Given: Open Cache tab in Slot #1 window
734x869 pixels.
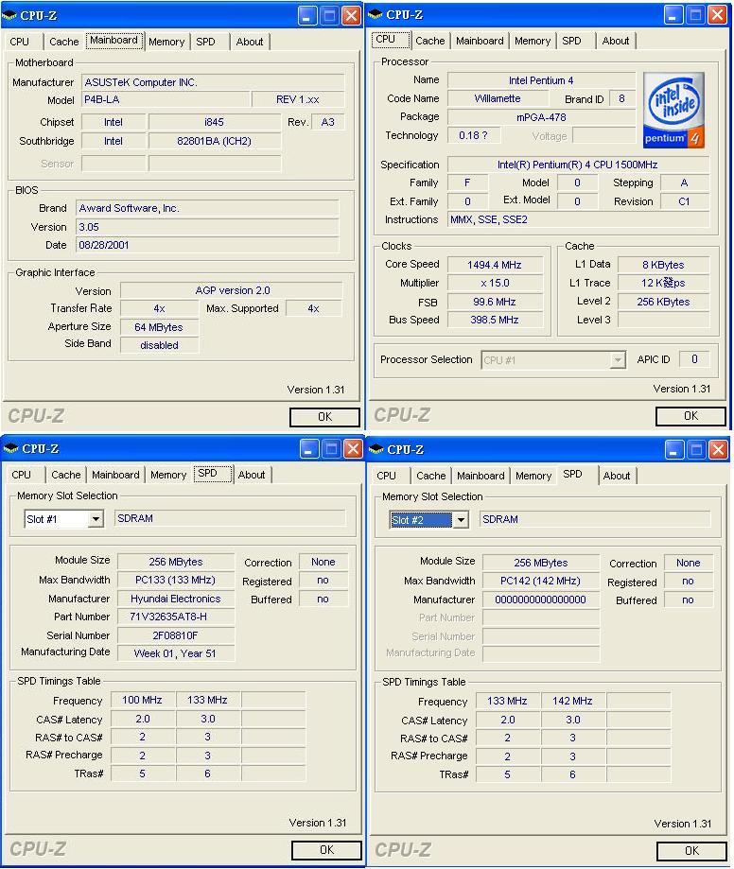Looking at the screenshot, I should pos(66,475).
